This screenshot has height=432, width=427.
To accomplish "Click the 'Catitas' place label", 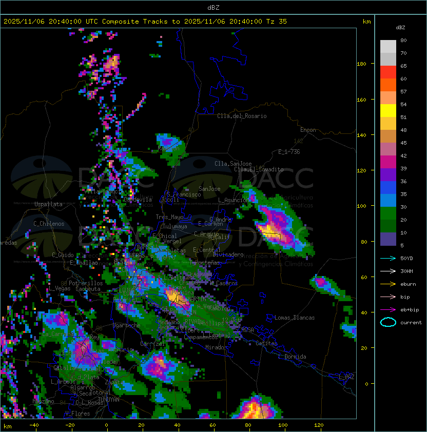I will (x=266, y=343).
